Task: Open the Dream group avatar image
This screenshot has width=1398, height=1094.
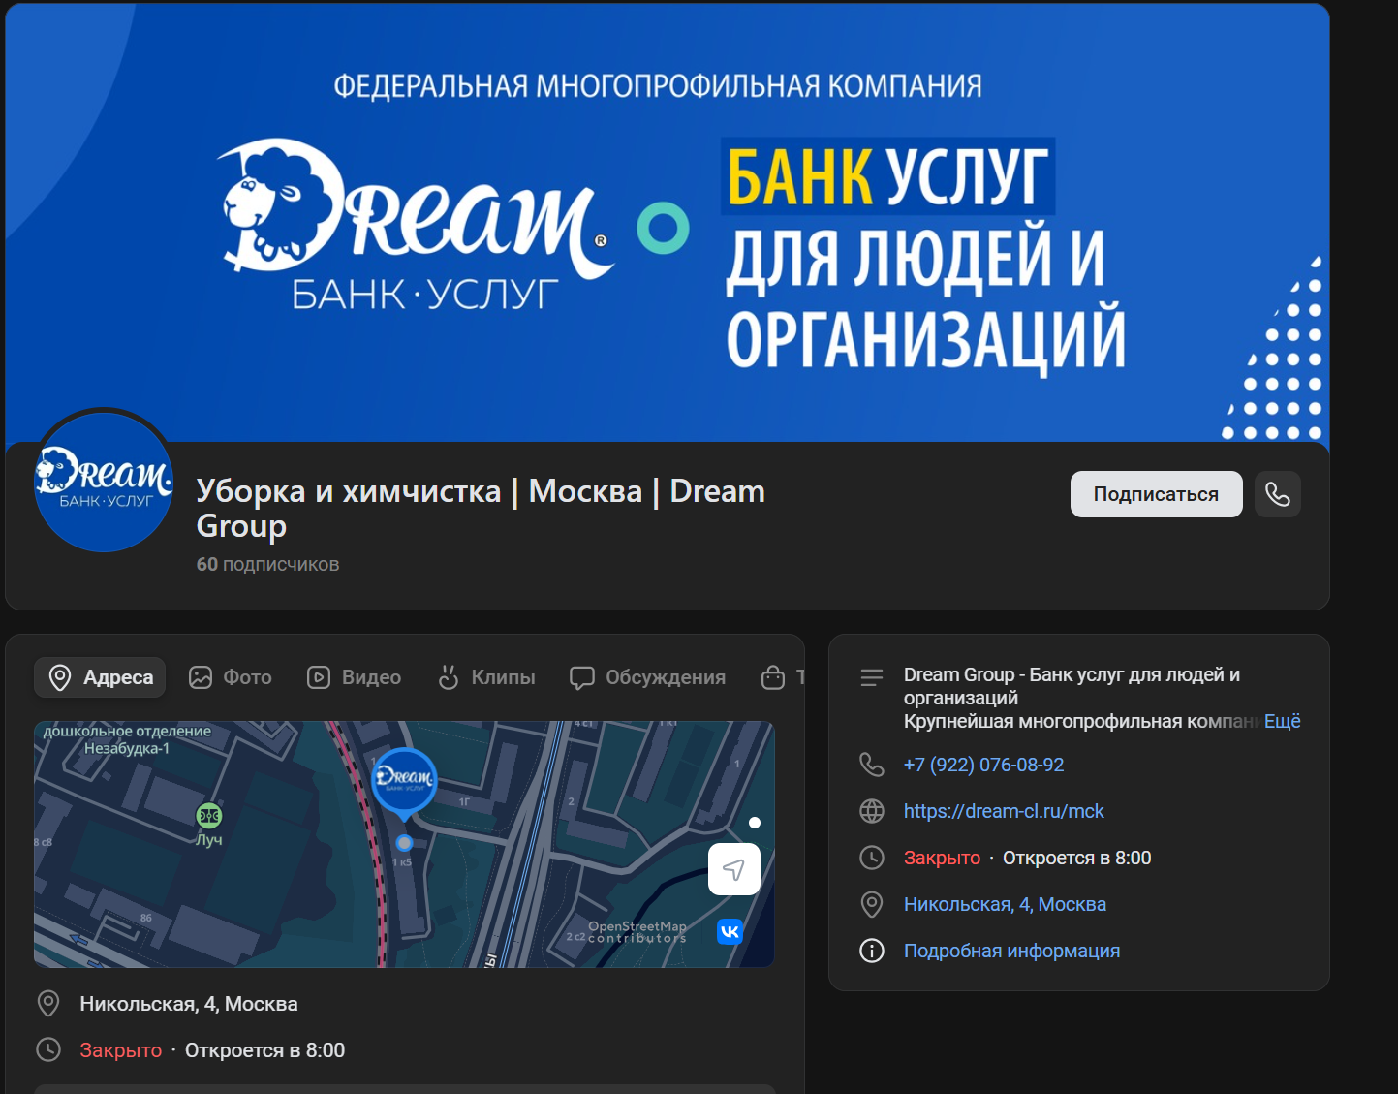Action: pyautogui.click(x=104, y=482)
